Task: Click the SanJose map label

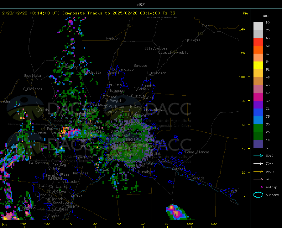Action: coord(140,66)
